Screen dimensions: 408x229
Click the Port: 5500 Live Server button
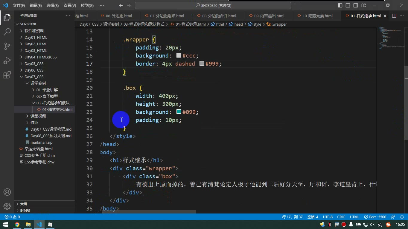375,217
